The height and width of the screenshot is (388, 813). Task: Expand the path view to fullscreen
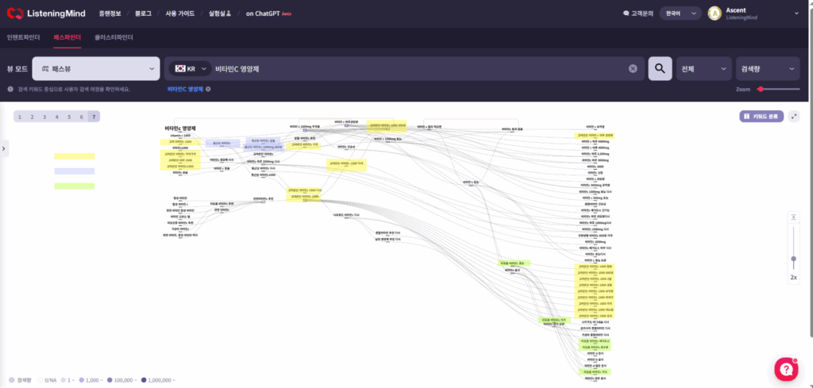[794, 116]
